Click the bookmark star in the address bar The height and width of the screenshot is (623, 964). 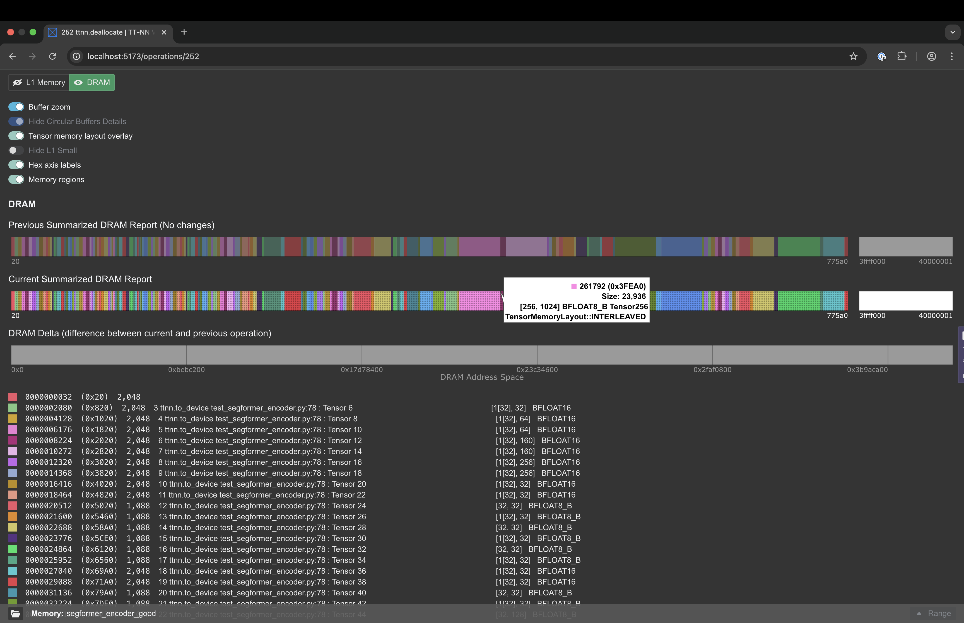point(853,56)
